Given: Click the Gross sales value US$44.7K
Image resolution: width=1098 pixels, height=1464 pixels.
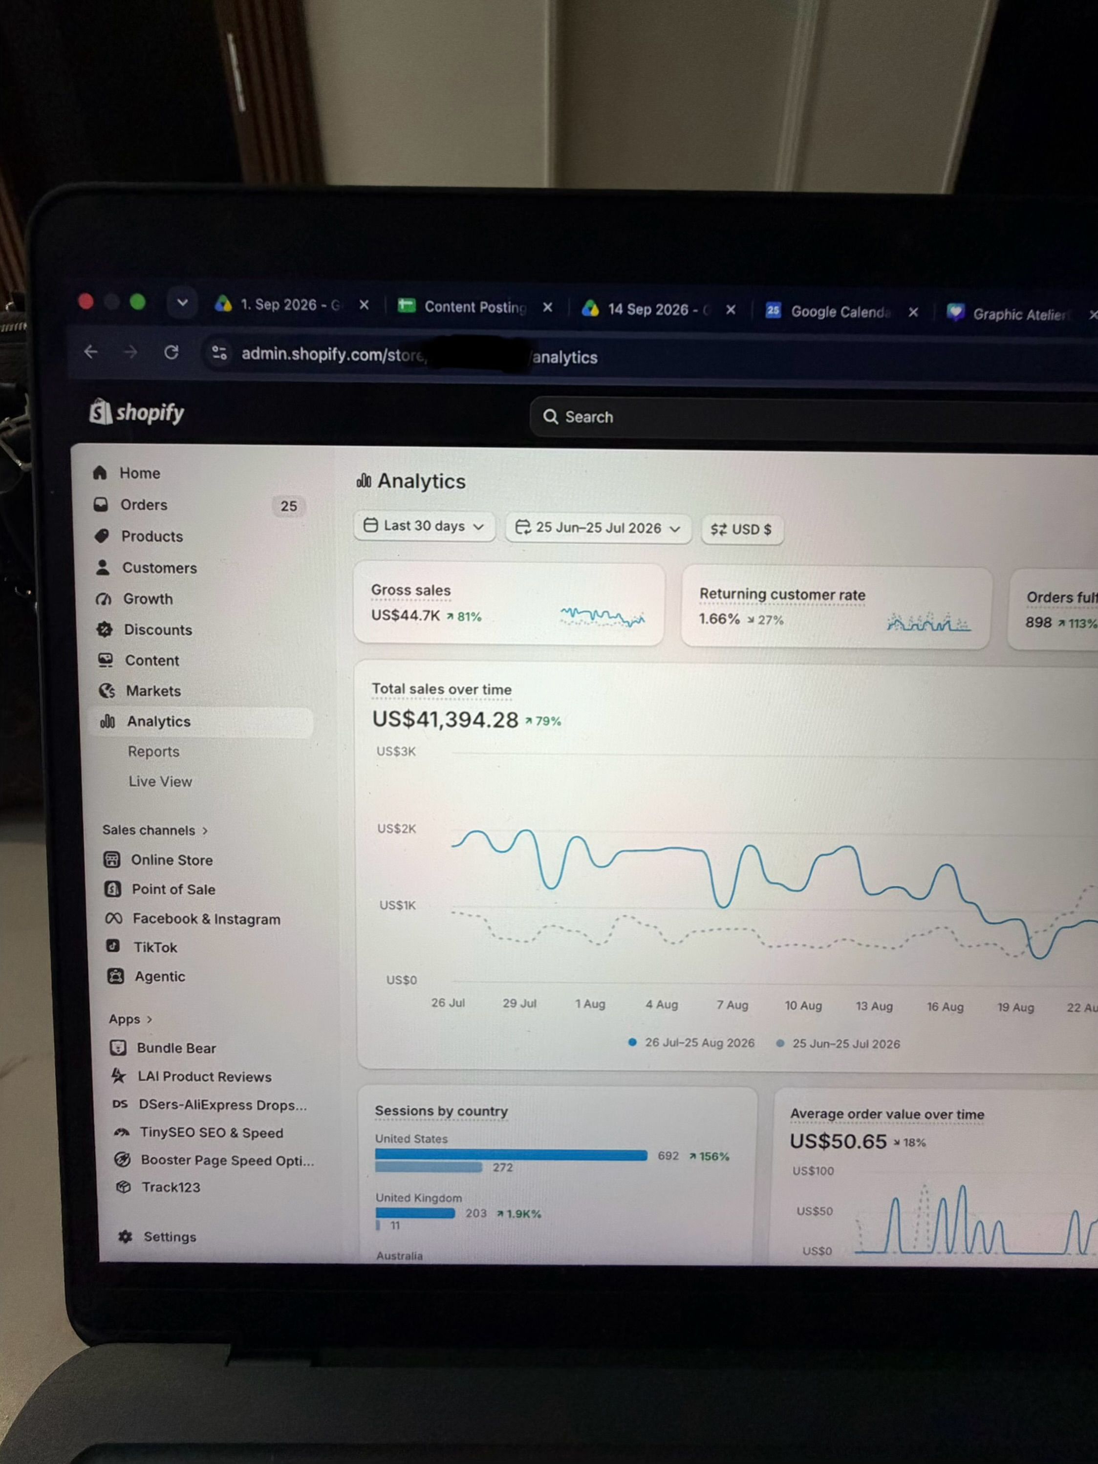Looking at the screenshot, I should pyautogui.click(x=405, y=616).
